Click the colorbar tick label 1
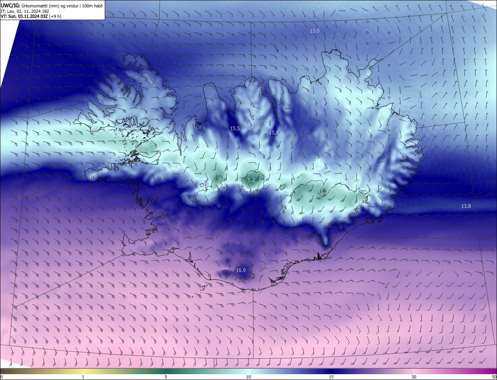The width and height of the screenshot is (497, 380). click(x=83, y=377)
